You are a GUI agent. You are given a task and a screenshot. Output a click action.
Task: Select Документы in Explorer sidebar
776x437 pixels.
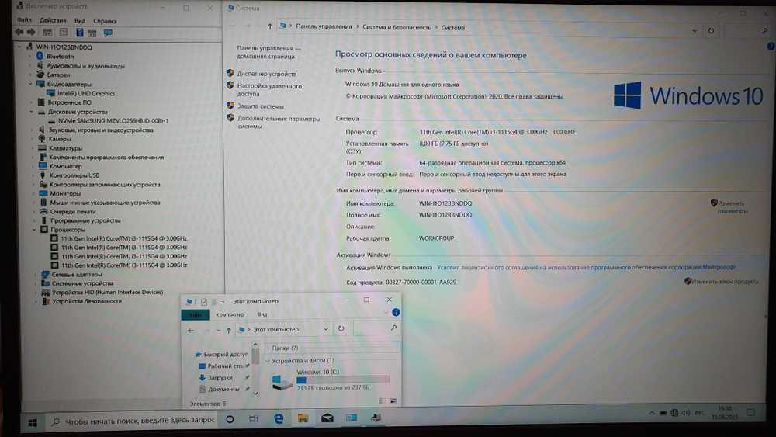[x=223, y=390]
